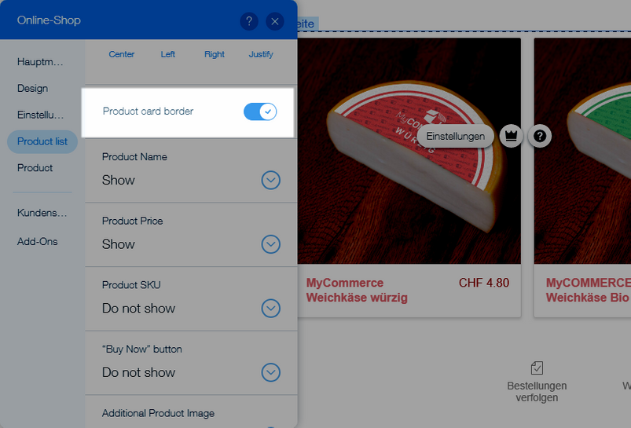Click the Bestellungen verfolgen checklist icon
This screenshot has width=631, height=428.
coord(537,368)
